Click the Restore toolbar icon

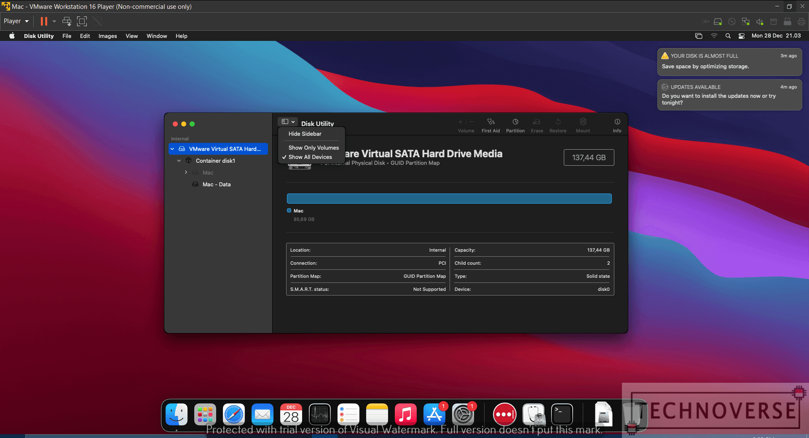pos(558,122)
